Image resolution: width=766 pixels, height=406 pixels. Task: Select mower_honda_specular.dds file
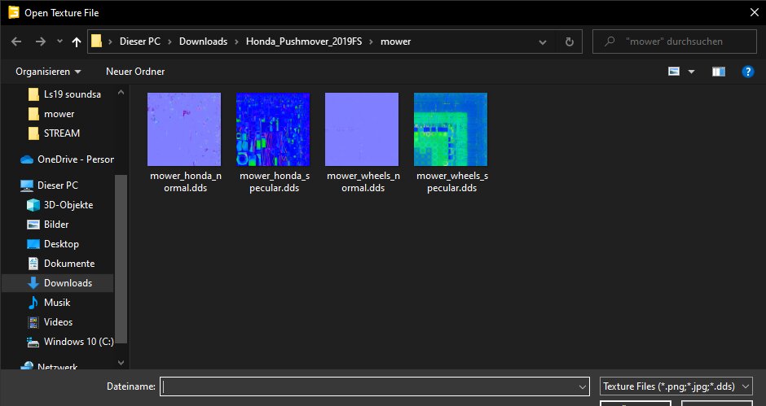point(272,129)
